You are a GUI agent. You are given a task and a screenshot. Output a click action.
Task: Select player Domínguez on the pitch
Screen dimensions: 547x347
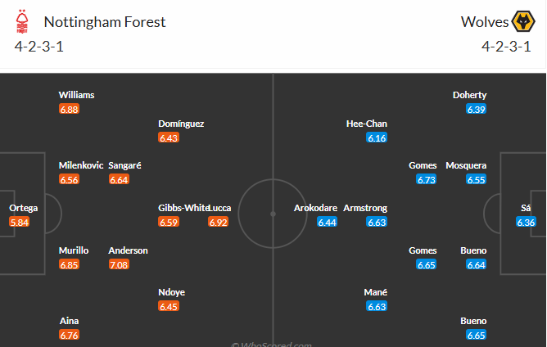pyautogui.click(x=181, y=124)
